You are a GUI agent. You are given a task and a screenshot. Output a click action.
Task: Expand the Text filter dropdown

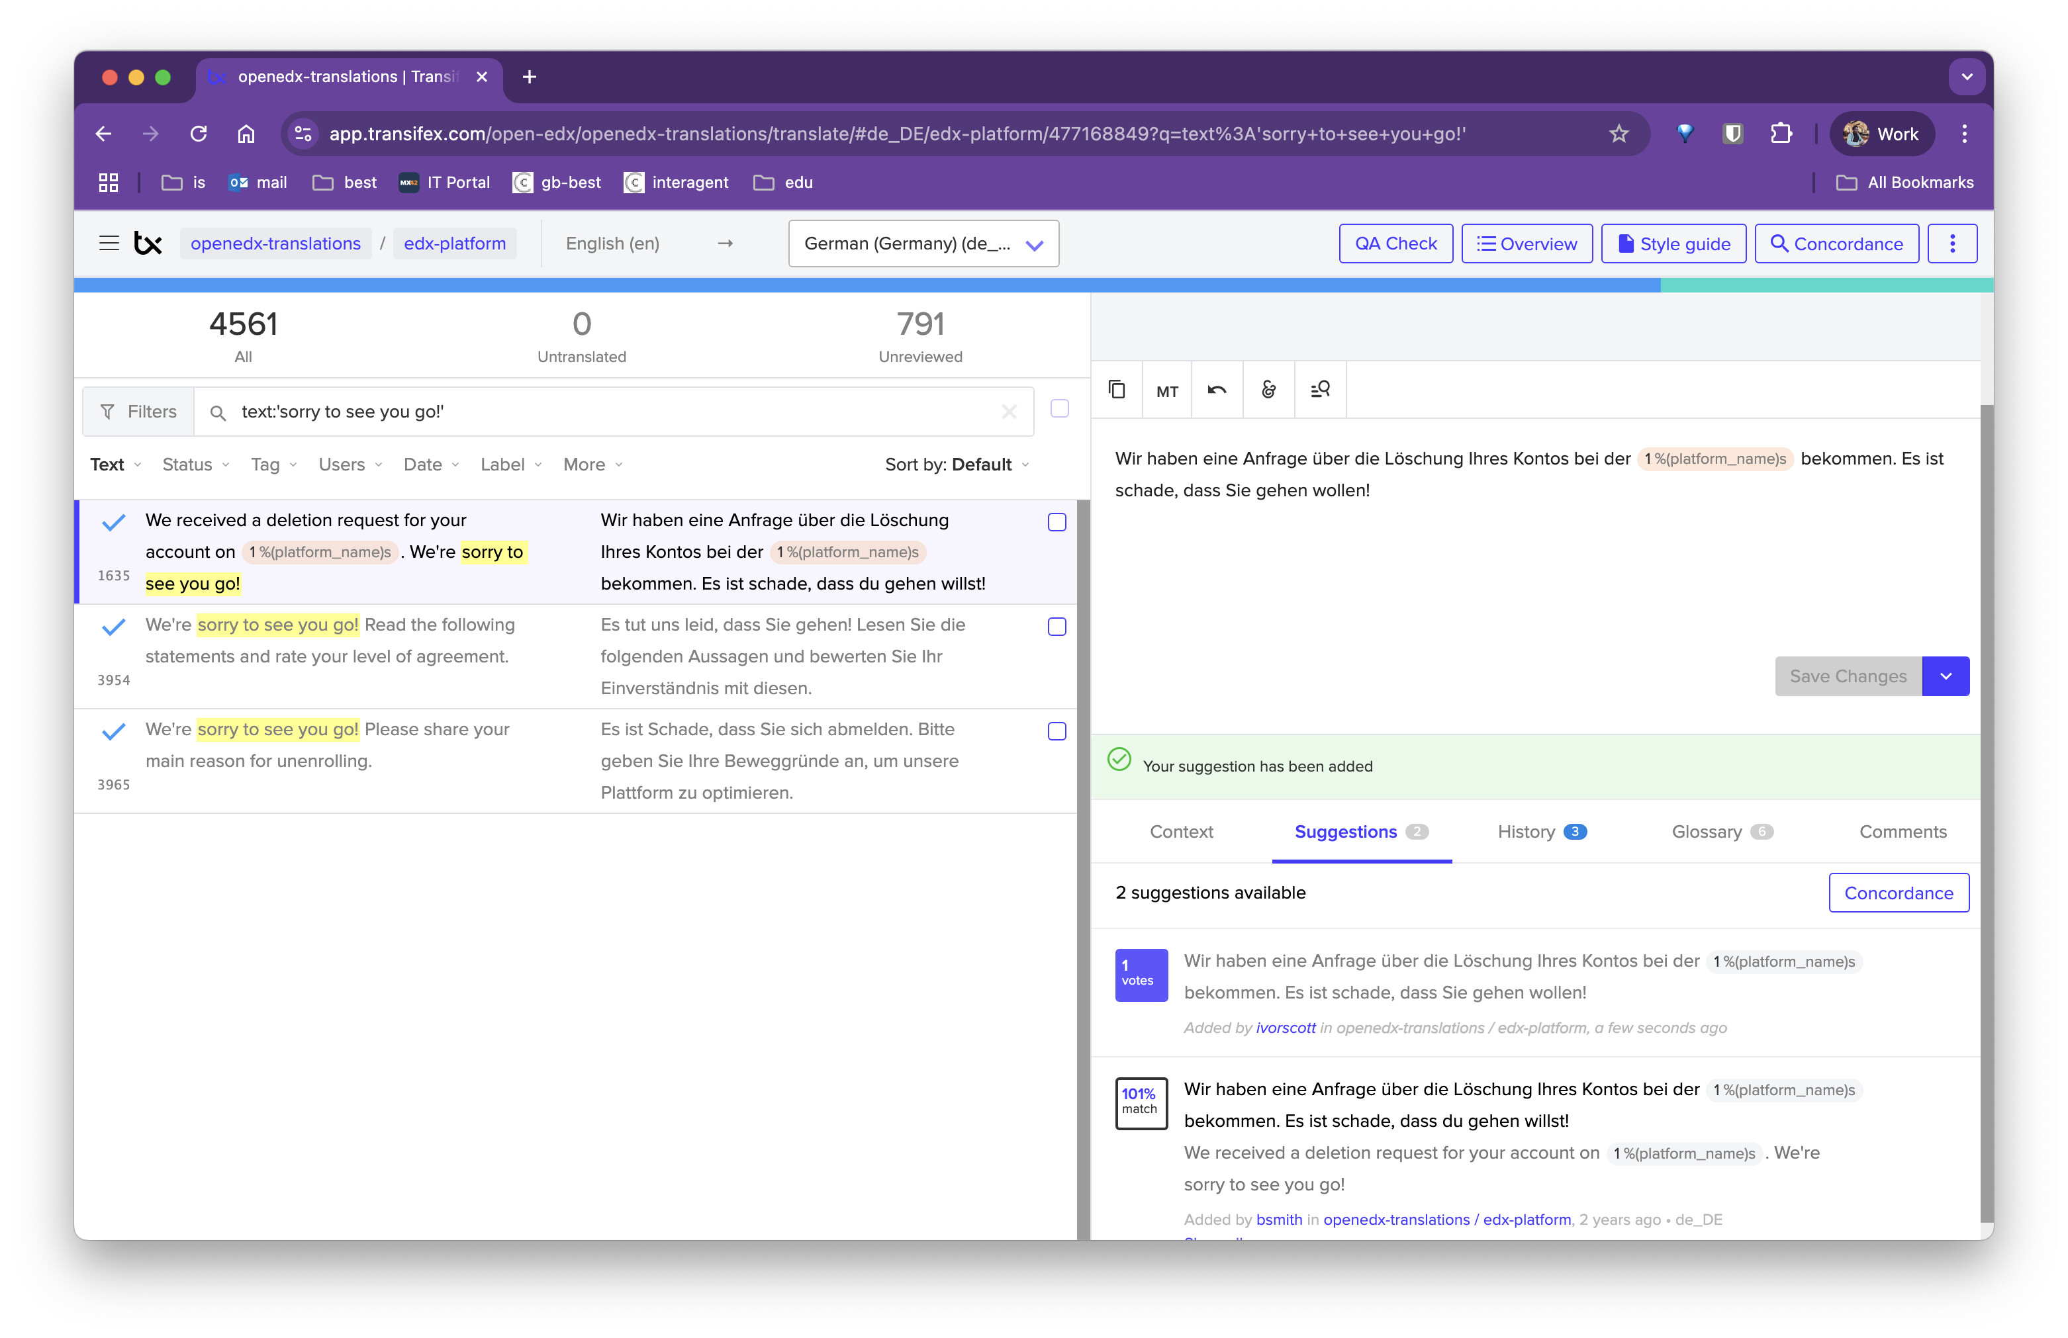(x=116, y=465)
